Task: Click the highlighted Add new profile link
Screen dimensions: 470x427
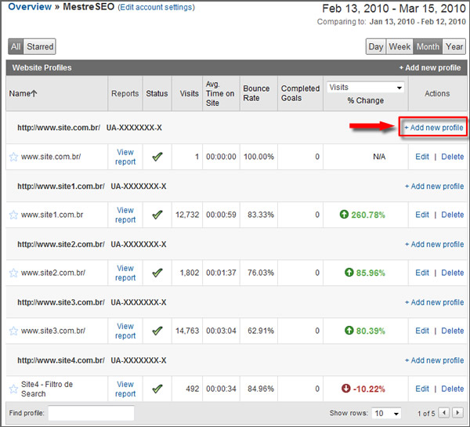Action: coord(433,128)
